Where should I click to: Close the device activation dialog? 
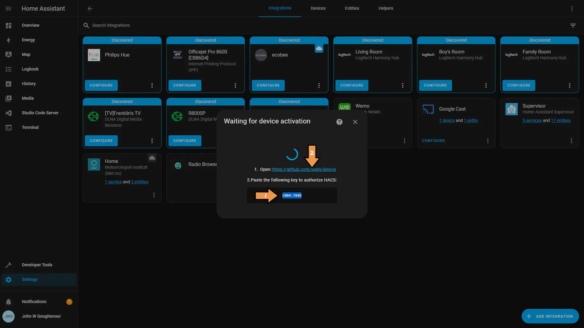coord(355,122)
